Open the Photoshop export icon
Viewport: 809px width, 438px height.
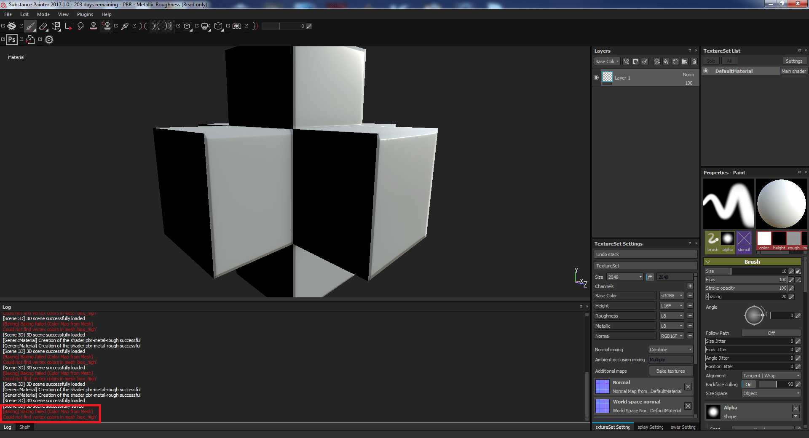pyautogui.click(x=11, y=40)
